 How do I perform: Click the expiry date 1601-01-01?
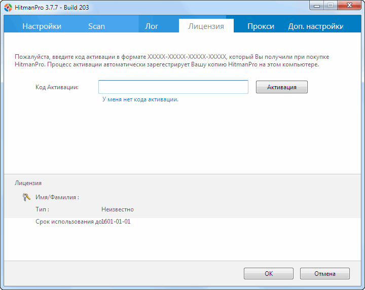point(116,222)
